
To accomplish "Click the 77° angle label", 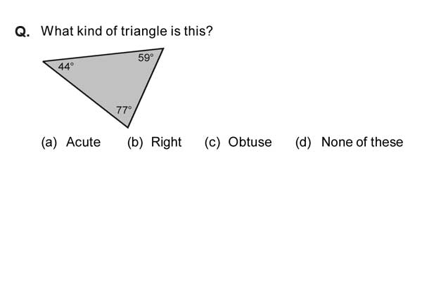I will coord(124,110).
